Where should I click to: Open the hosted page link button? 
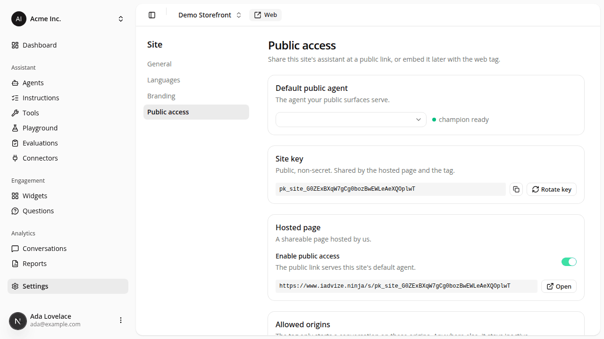(559, 286)
